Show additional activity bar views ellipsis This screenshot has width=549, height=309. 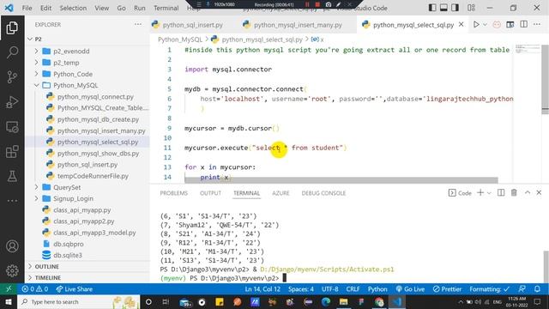pyautogui.click(x=12, y=201)
